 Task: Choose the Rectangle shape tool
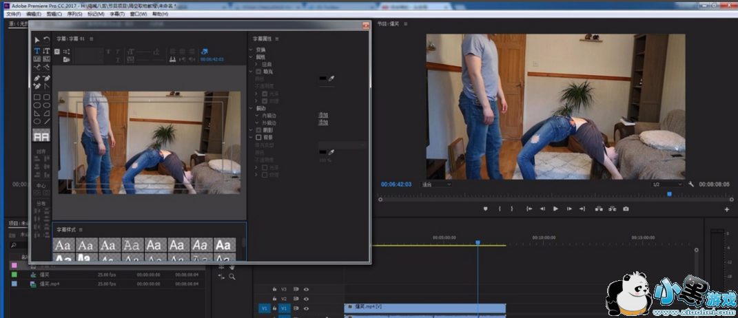(37, 97)
